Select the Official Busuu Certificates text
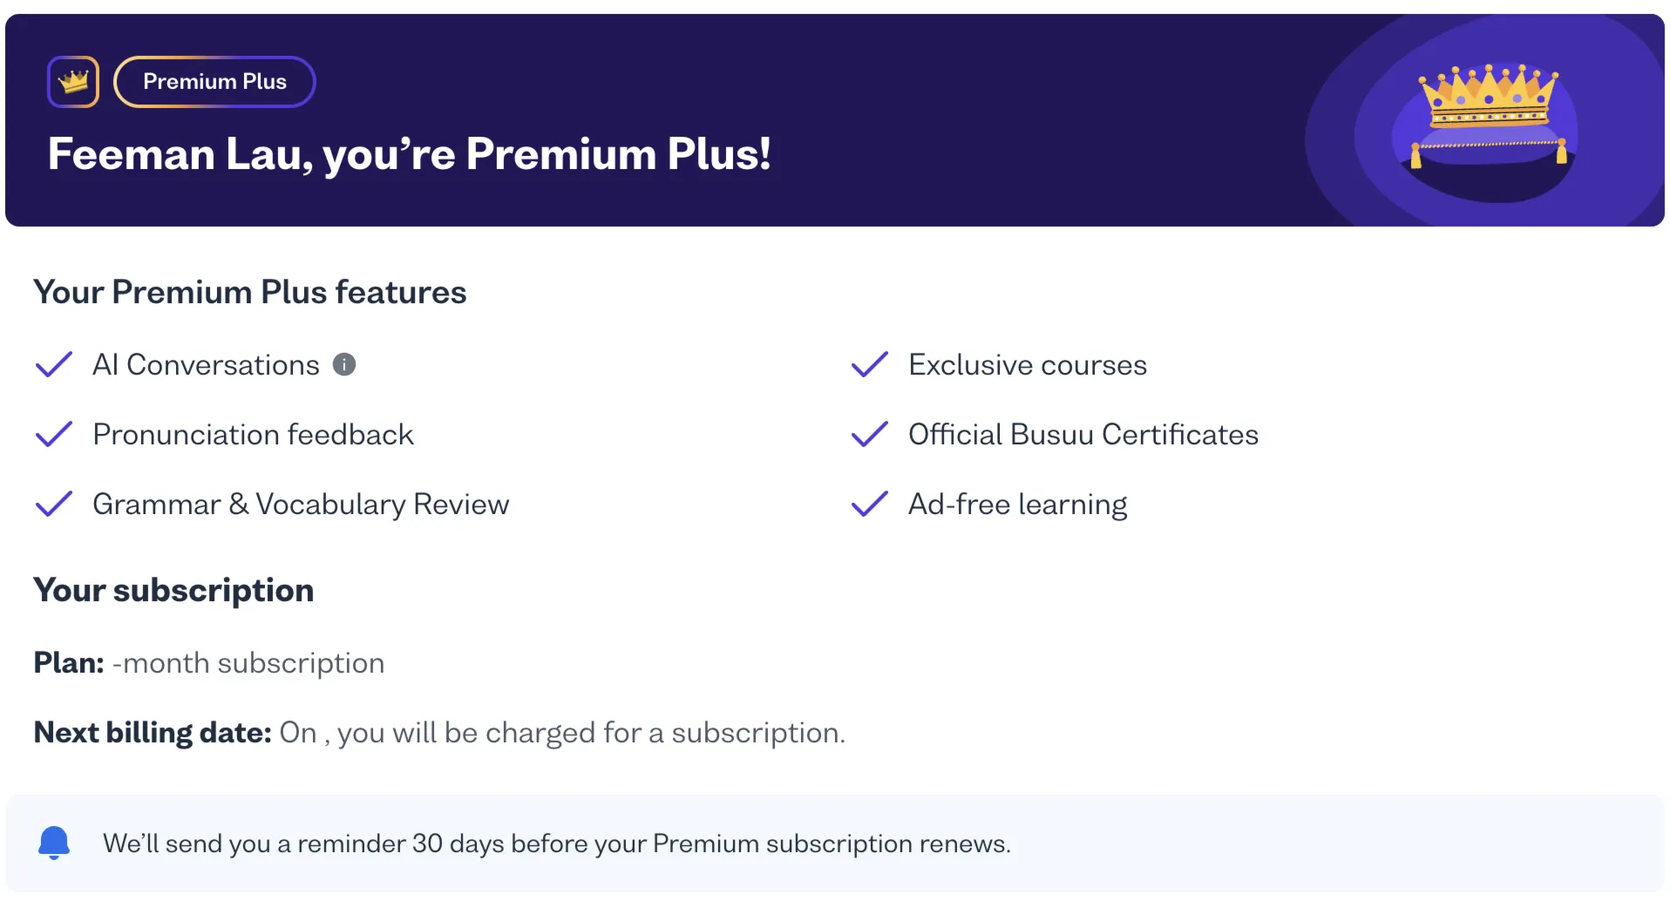This screenshot has height=901, width=1670. pyautogui.click(x=1083, y=434)
